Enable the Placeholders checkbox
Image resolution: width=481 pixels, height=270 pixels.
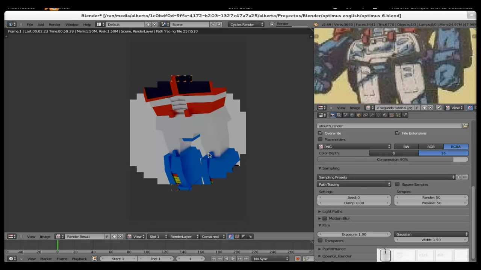click(x=320, y=139)
